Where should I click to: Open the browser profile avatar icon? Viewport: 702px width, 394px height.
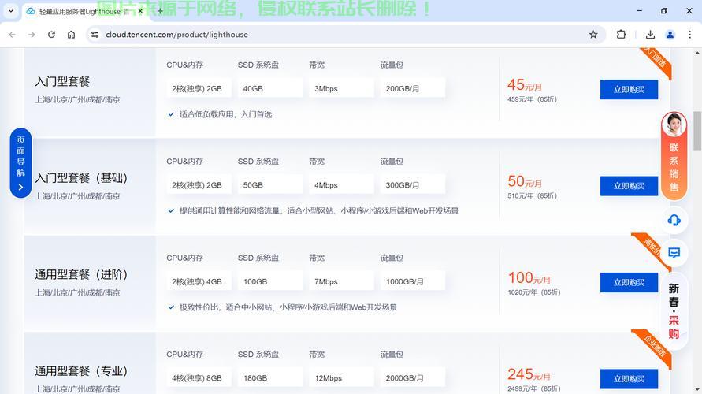click(670, 35)
